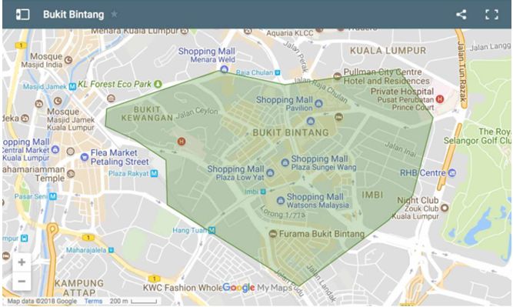
Task: Click the Flea Market Petaling Street pin
Action: 85,157
